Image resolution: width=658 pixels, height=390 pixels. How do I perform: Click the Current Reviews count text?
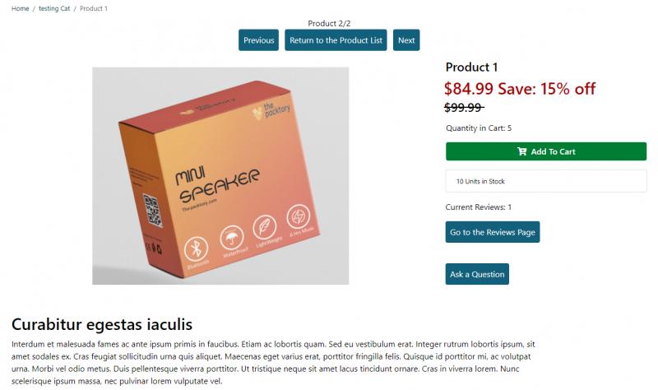click(479, 207)
